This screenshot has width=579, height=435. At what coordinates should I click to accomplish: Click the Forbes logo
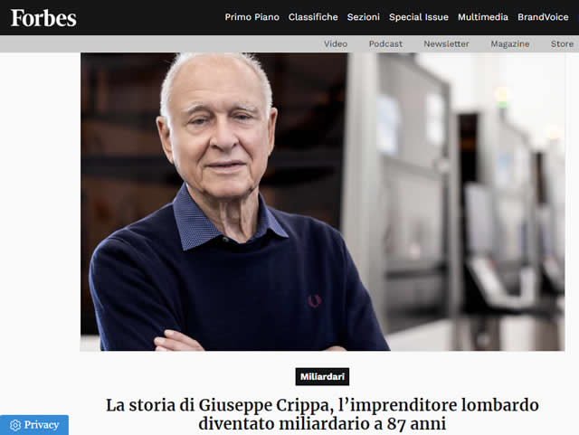tap(43, 18)
